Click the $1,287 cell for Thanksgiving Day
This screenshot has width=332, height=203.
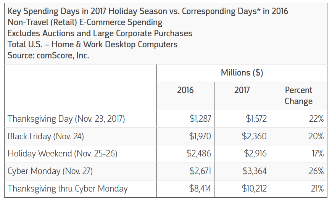point(200,119)
